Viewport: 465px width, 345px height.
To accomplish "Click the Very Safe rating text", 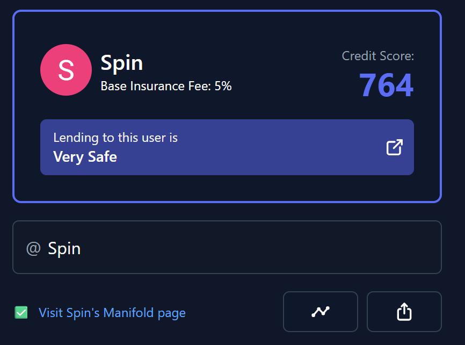I will (85, 157).
